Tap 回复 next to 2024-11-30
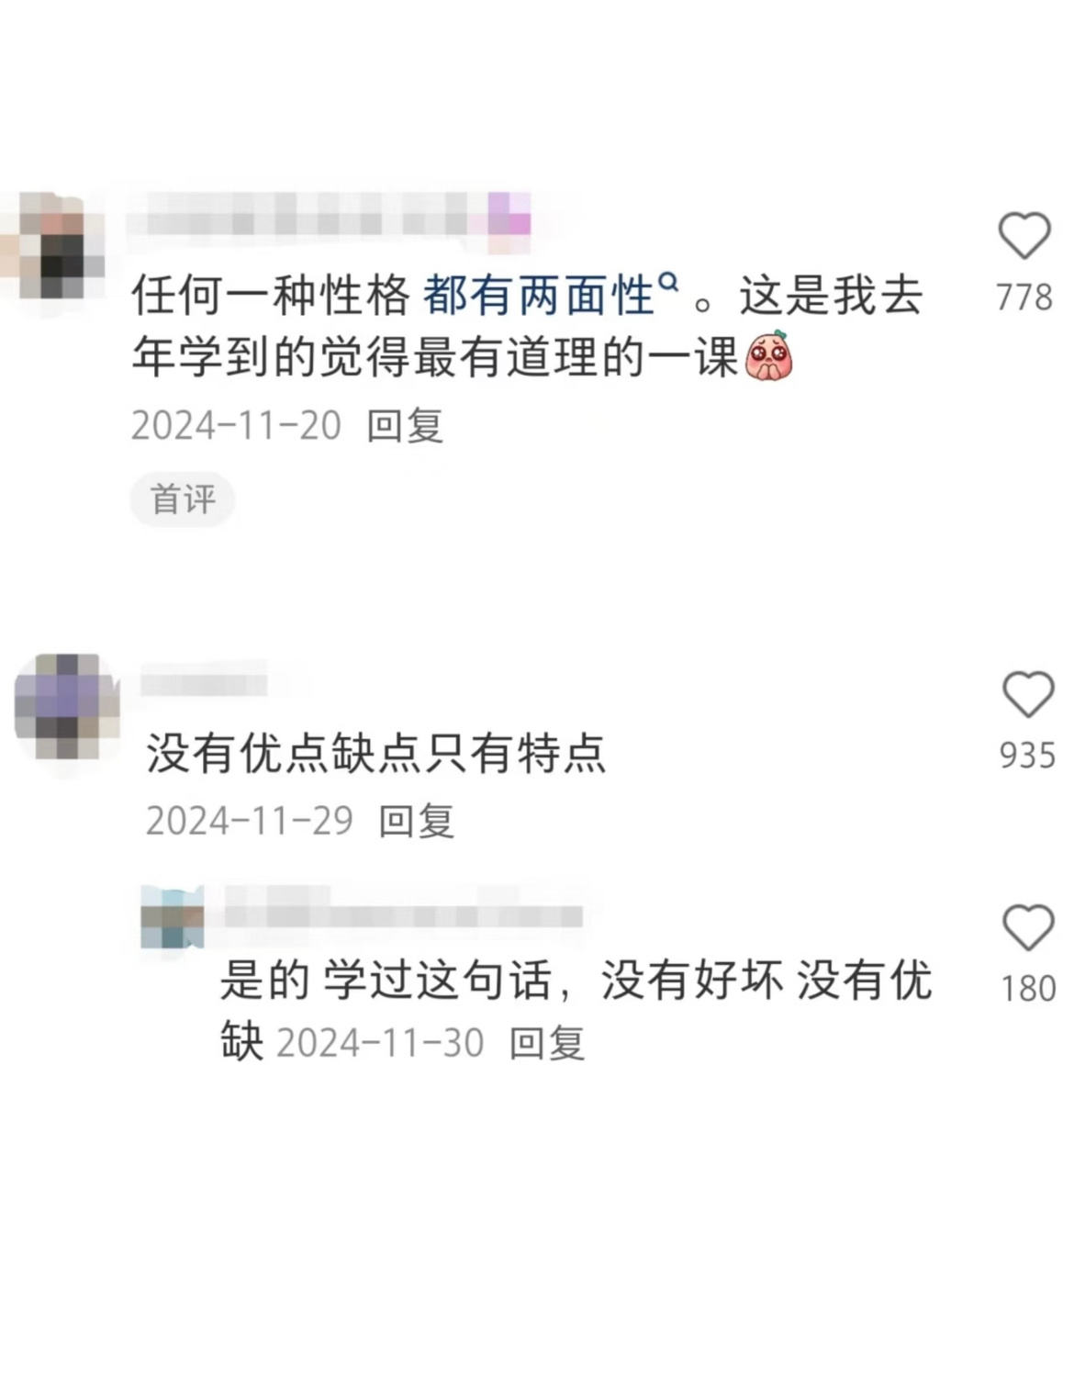The image size is (1074, 1379). [547, 1043]
